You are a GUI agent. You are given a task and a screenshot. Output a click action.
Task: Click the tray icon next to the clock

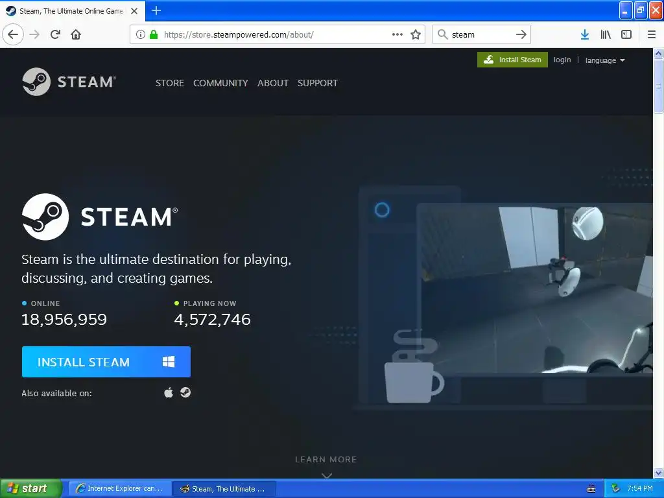click(616, 489)
